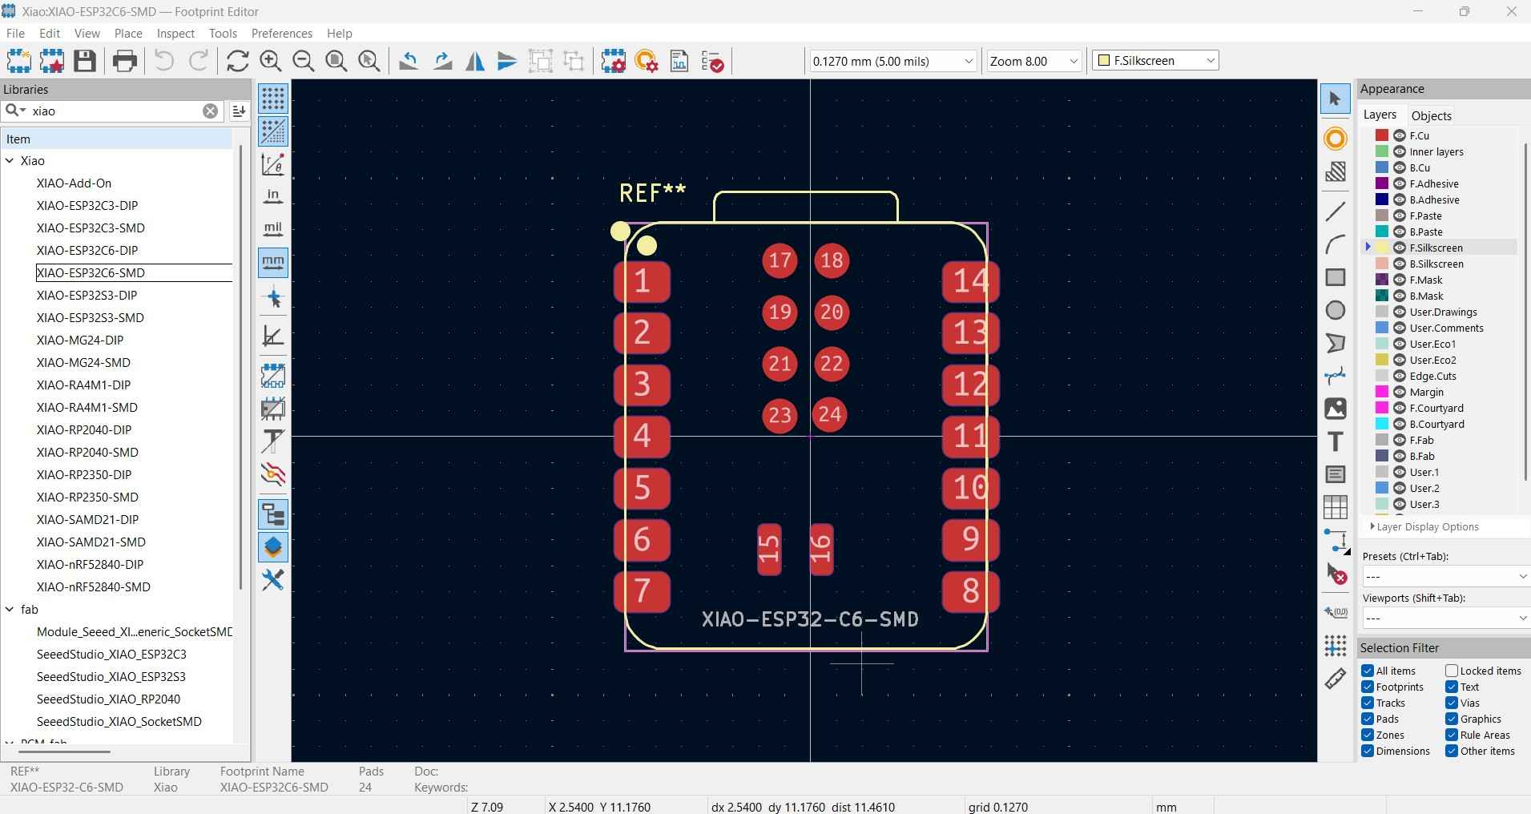Switch to the Objects tab

tap(1431, 115)
